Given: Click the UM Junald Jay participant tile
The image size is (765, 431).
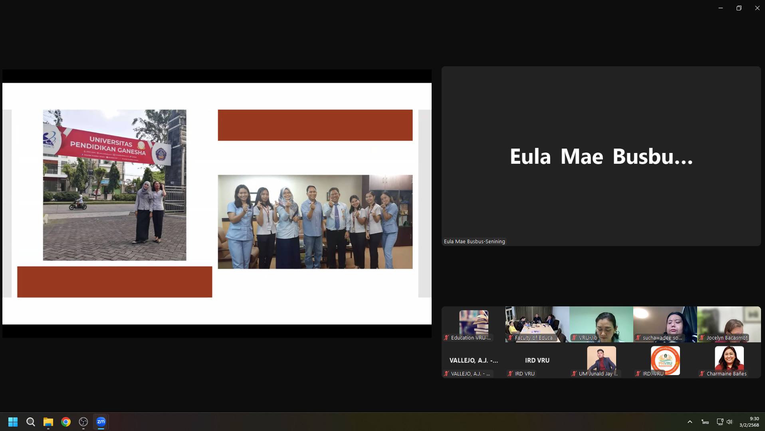Looking at the screenshot, I should [x=601, y=361].
